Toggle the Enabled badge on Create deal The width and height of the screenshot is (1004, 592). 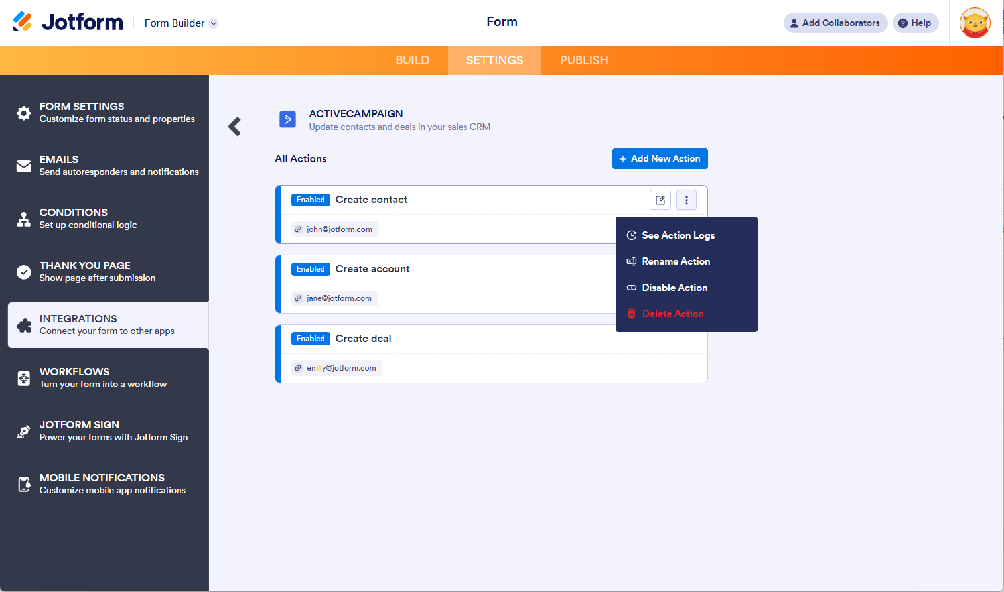tap(311, 339)
